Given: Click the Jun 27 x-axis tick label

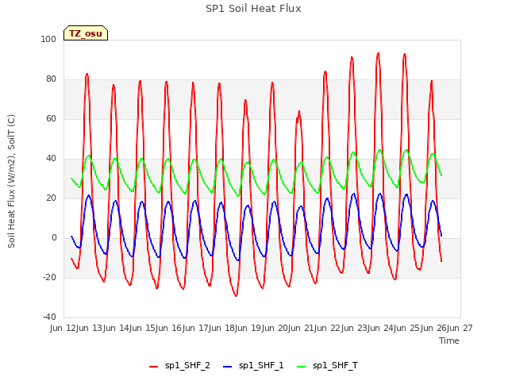Looking at the screenshot, I should (460, 328).
